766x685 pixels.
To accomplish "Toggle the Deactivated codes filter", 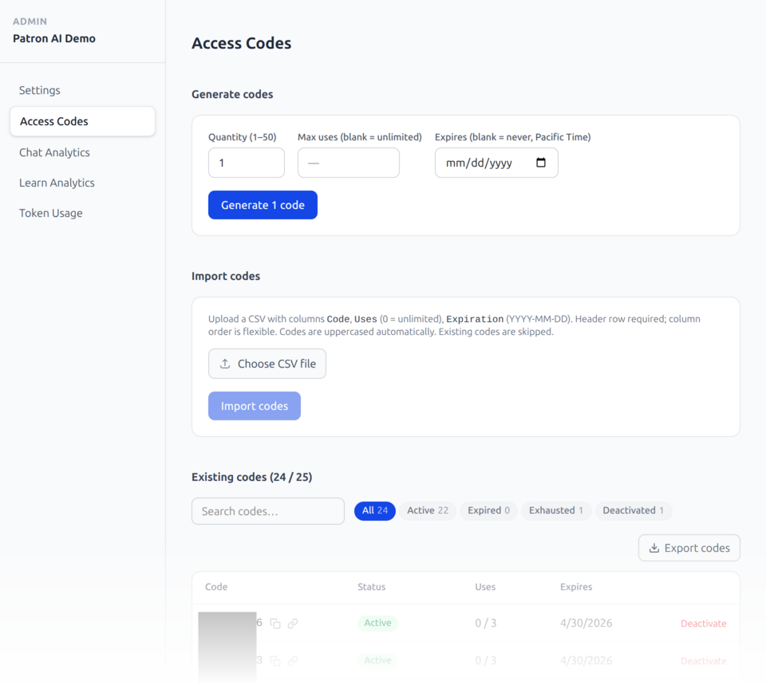I will point(633,510).
